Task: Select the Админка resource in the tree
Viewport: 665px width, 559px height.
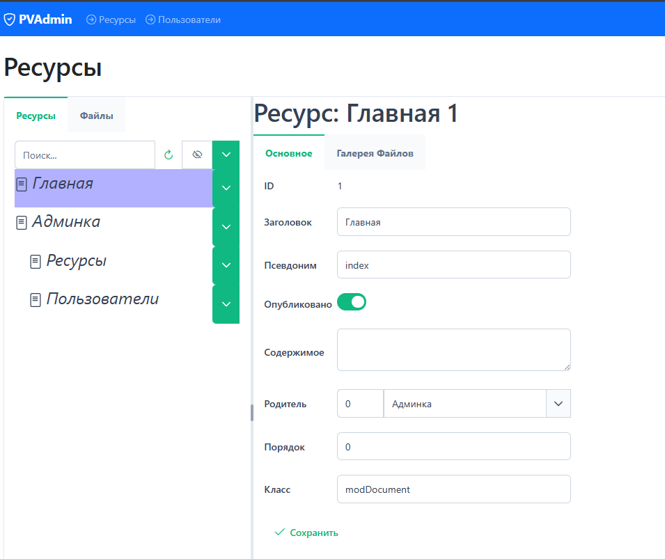Action: tap(66, 222)
